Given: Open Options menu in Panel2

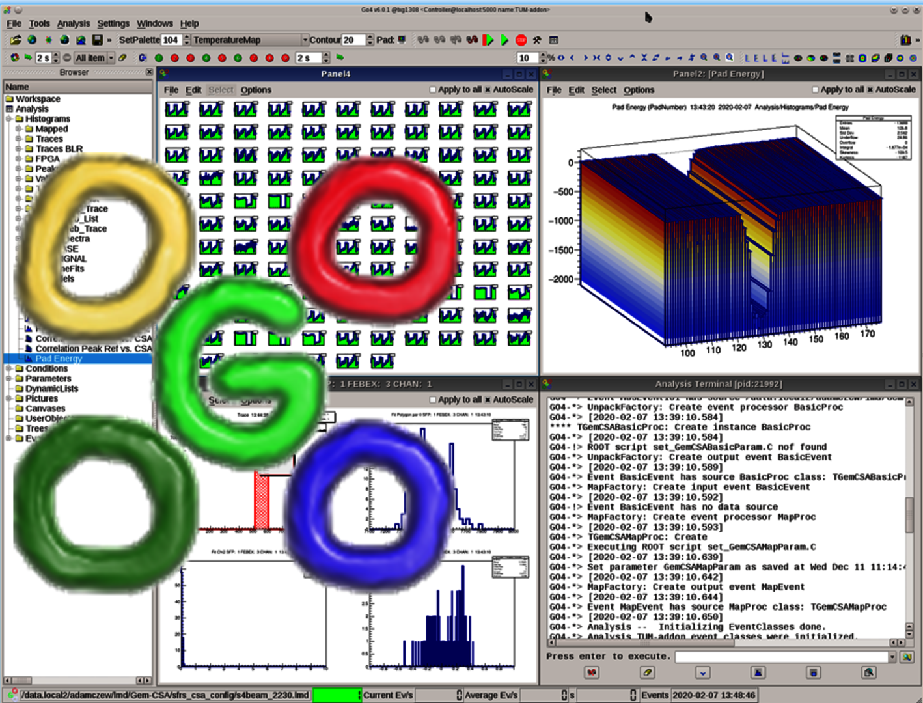Looking at the screenshot, I should (x=639, y=90).
